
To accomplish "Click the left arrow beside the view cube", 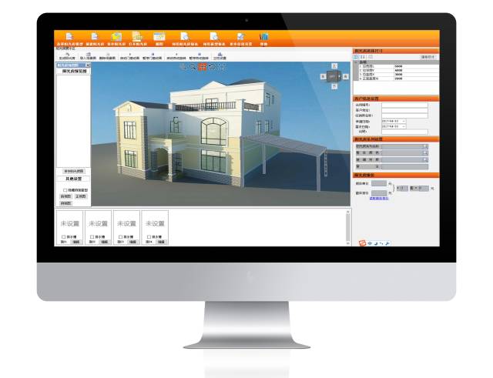I will point(323,77).
